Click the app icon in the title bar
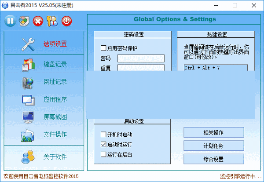 coord(5,5)
